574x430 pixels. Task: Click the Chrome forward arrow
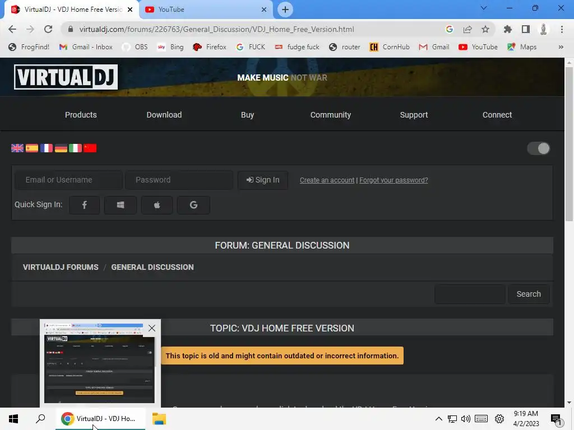[x=30, y=29]
